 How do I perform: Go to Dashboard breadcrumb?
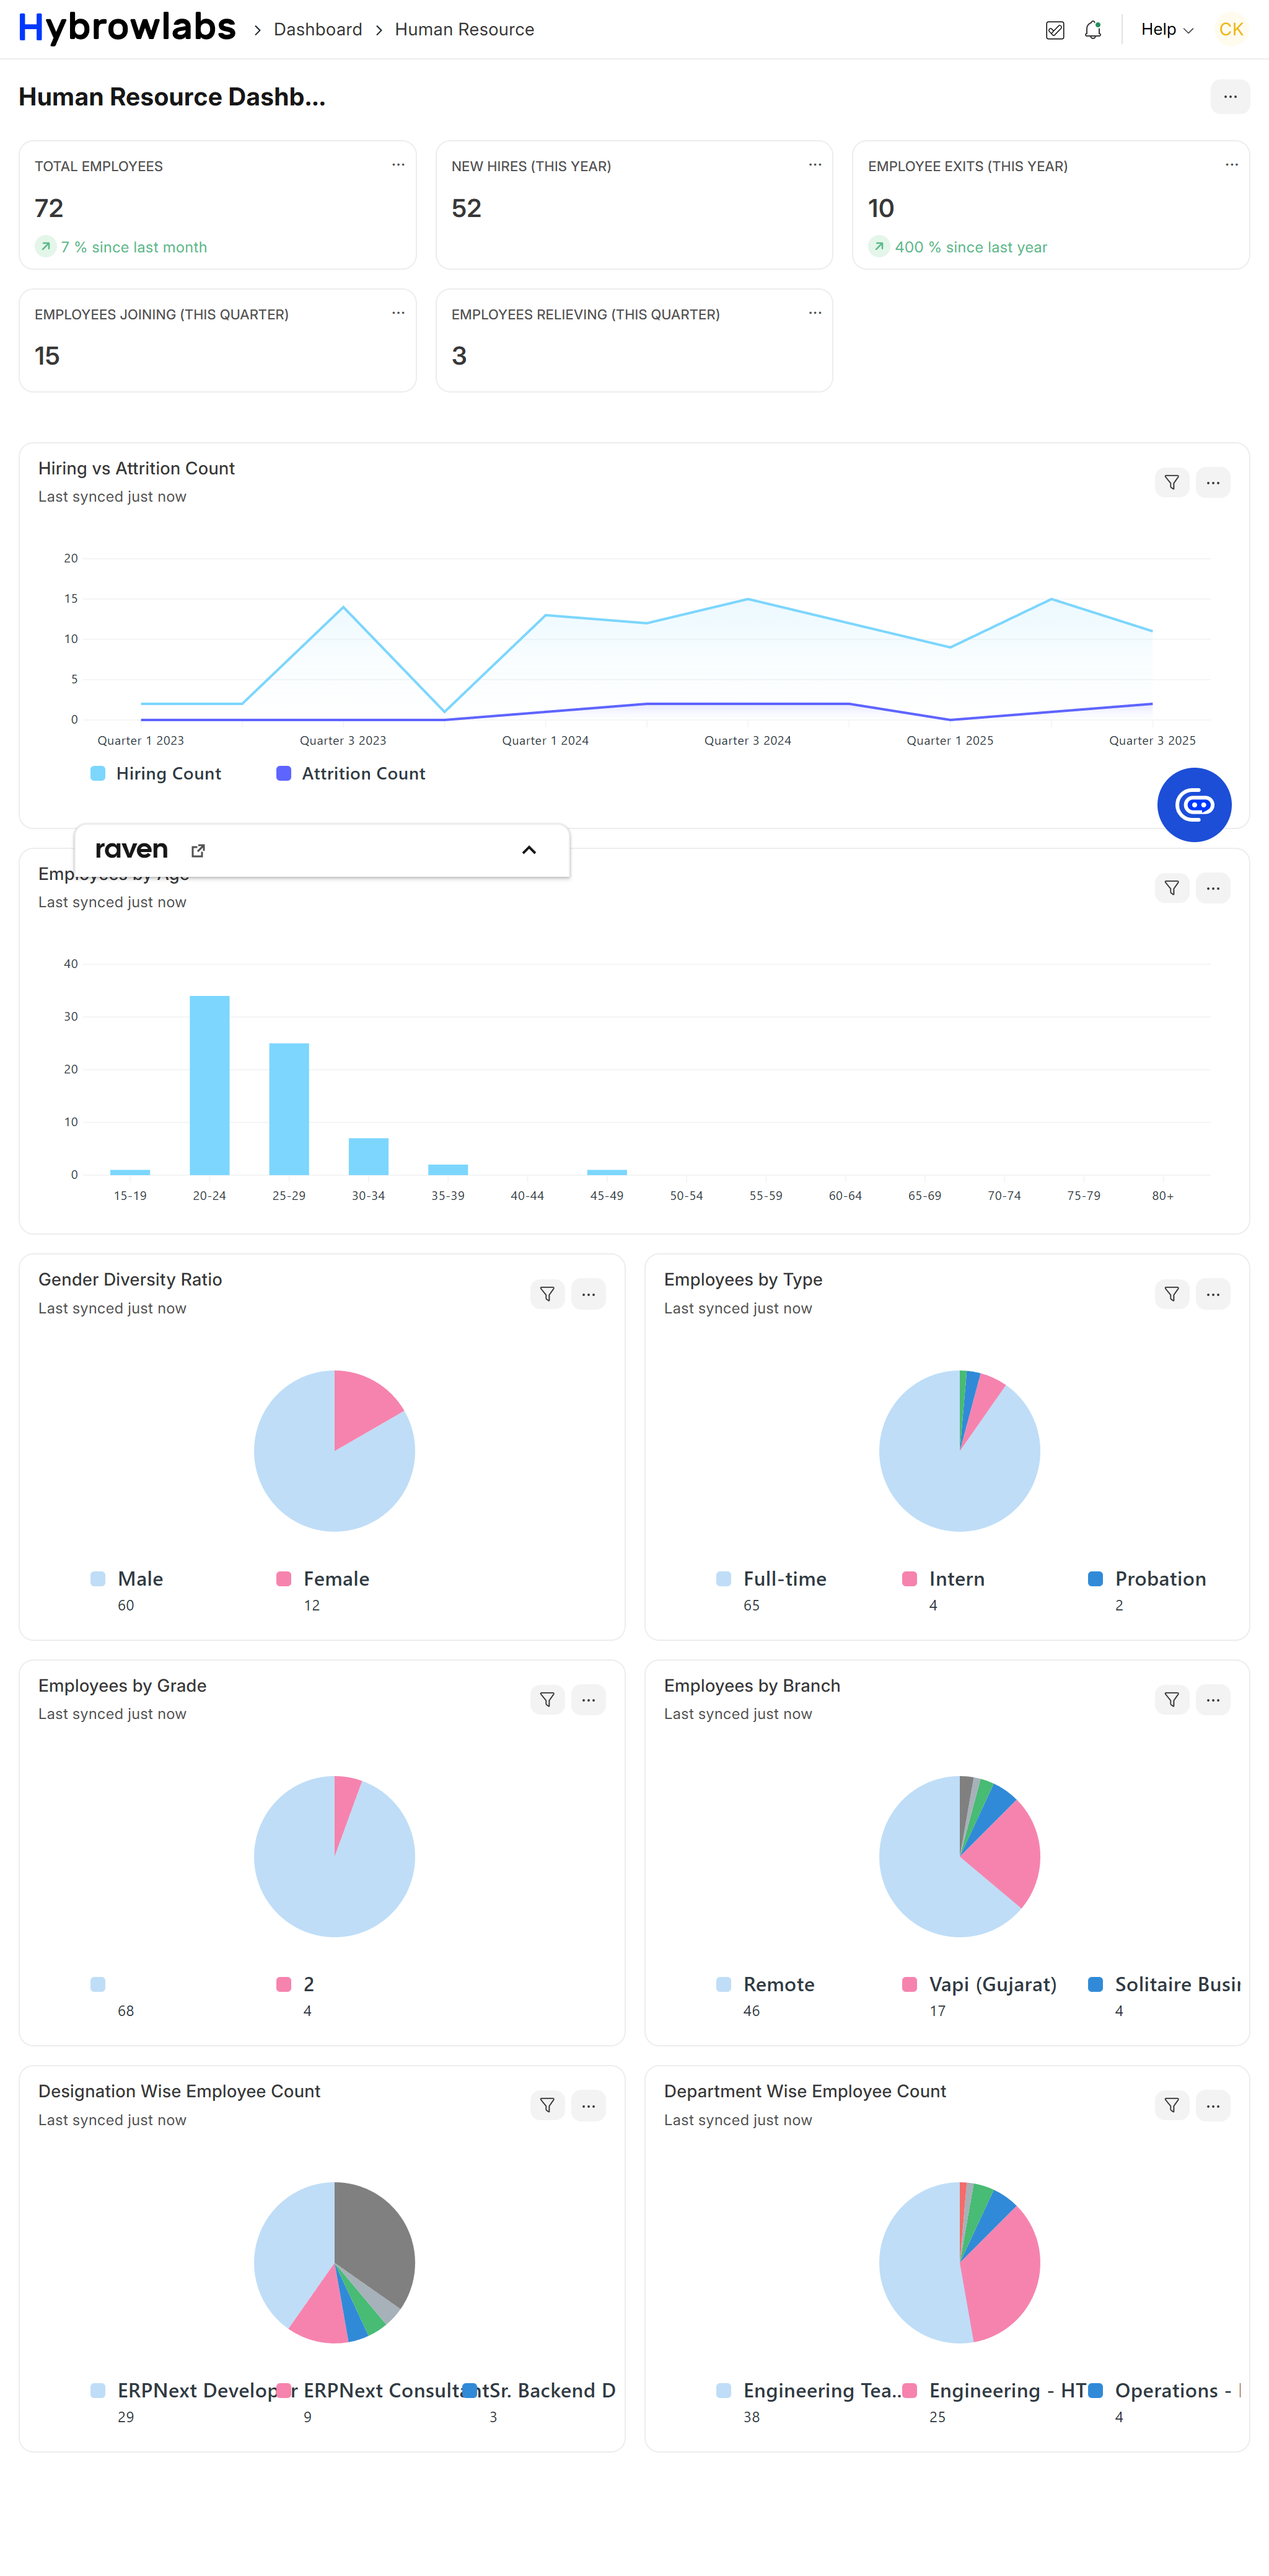click(x=318, y=30)
